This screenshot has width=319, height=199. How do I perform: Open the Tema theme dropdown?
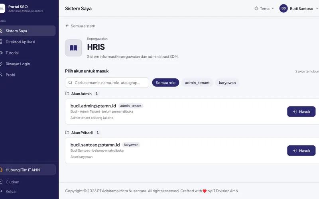[264, 8]
